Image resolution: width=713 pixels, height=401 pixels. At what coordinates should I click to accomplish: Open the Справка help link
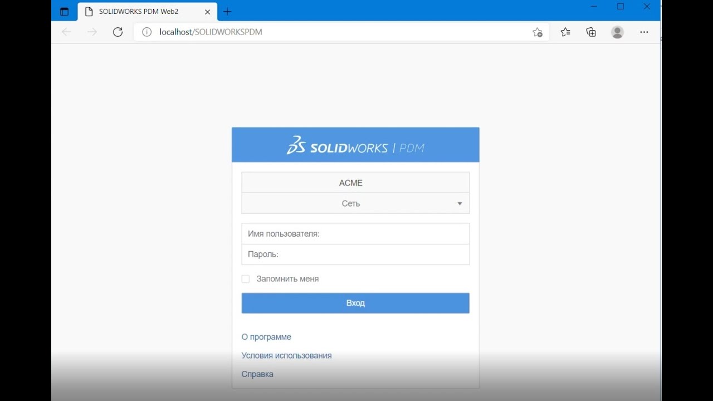257,374
